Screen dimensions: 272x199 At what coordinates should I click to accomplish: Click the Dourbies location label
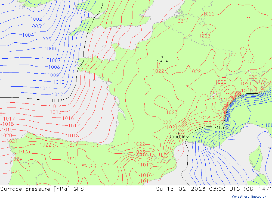point(178,137)
